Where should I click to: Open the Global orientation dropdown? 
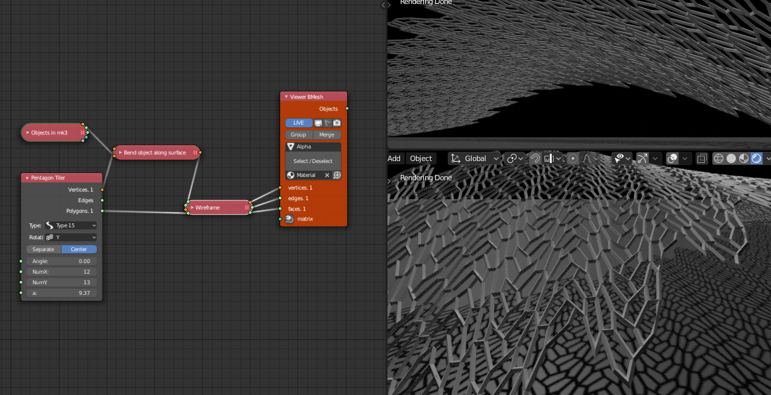(474, 158)
